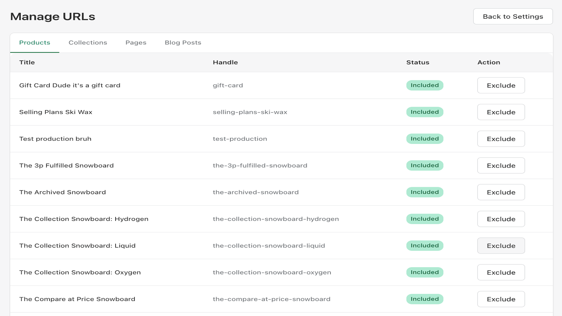This screenshot has width=562, height=316.
Task: Click the Back to Settings button
Action: click(513, 17)
